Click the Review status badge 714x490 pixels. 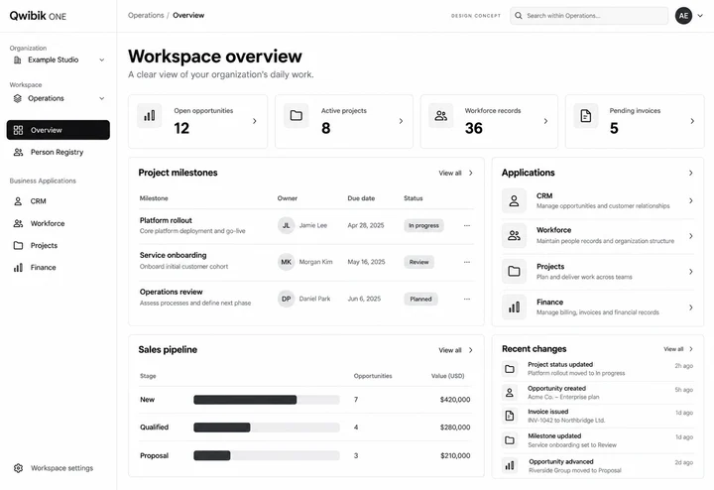coord(418,262)
